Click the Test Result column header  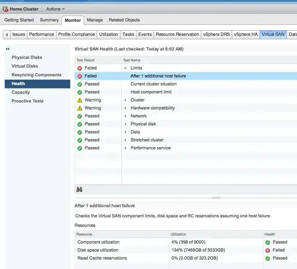coord(98,60)
